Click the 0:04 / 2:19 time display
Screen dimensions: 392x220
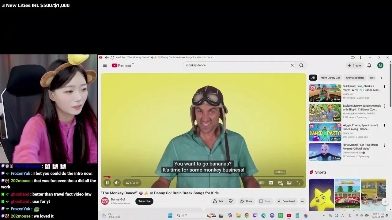(x=132, y=183)
